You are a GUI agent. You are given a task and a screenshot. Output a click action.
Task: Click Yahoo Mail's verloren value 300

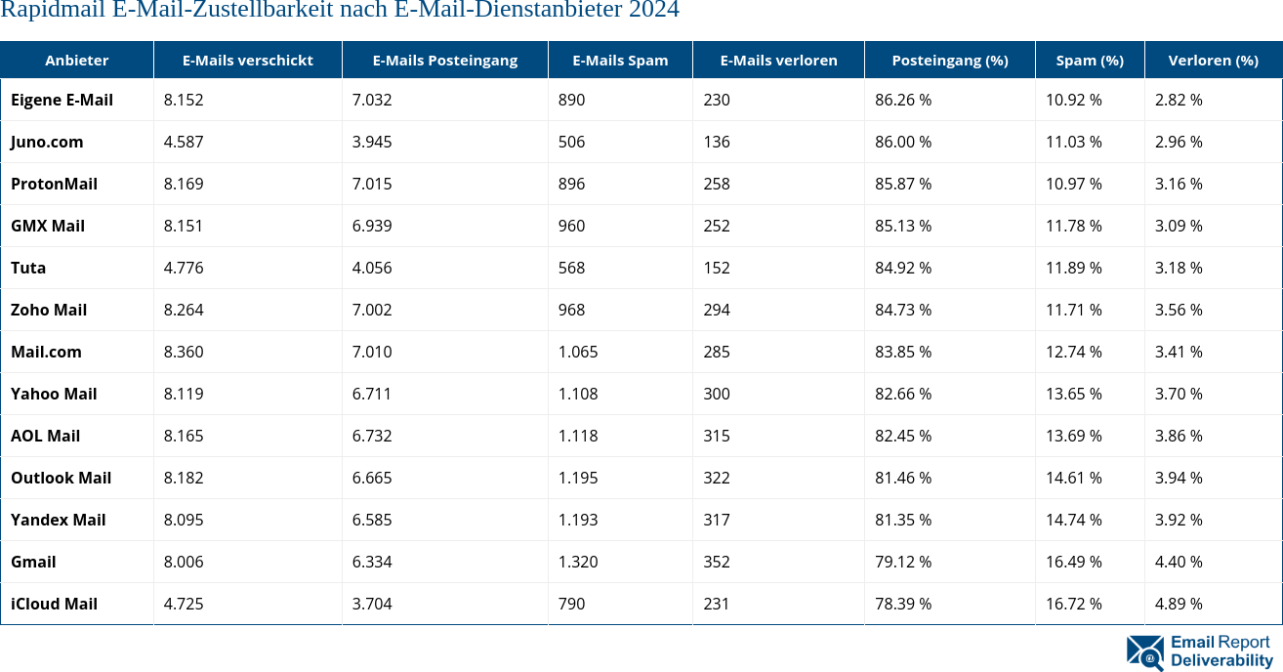[717, 394]
